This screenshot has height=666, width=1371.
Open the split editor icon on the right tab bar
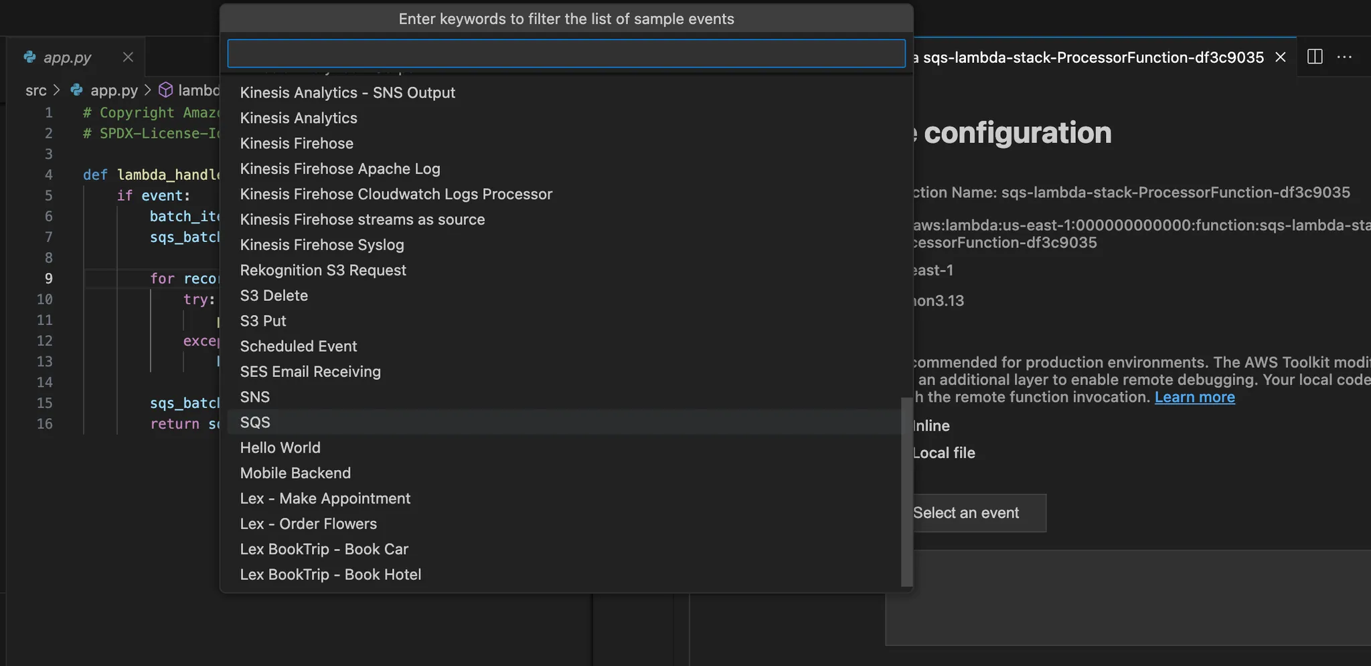coord(1315,57)
